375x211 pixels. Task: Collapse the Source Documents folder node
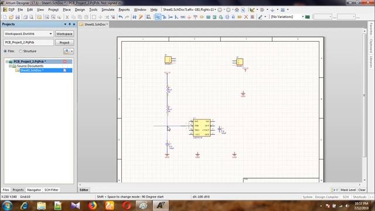click(11, 66)
